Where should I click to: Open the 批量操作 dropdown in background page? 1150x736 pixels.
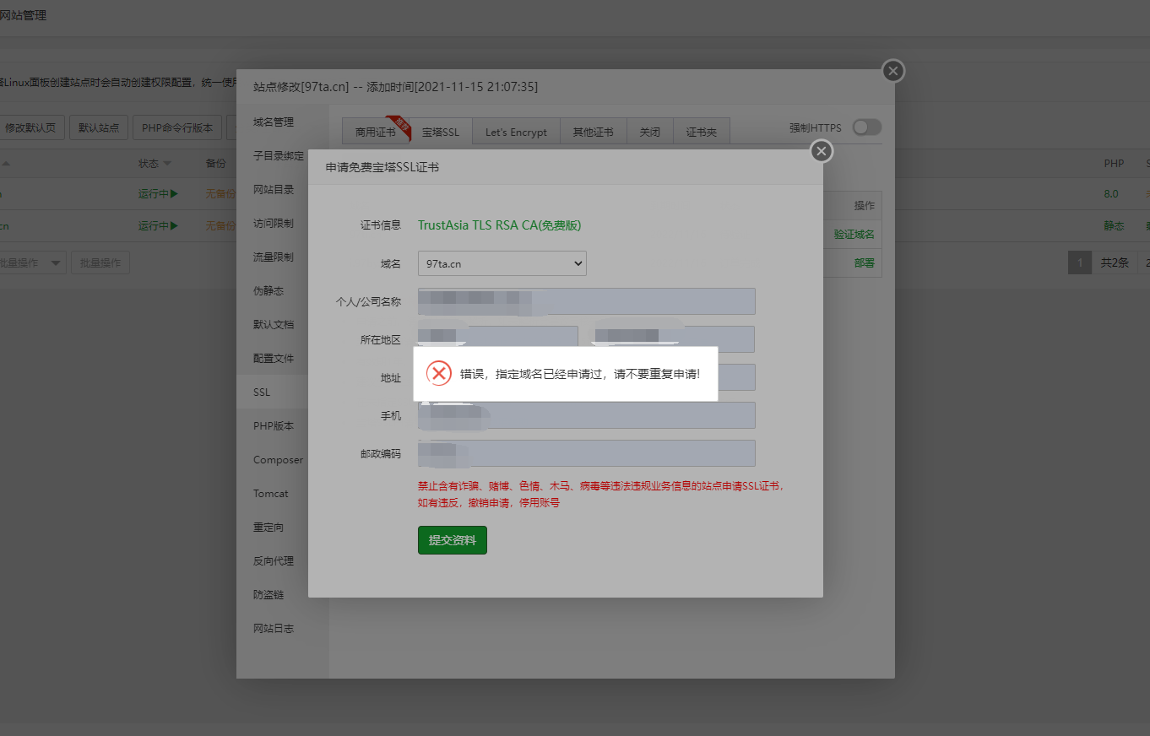(x=32, y=262)
